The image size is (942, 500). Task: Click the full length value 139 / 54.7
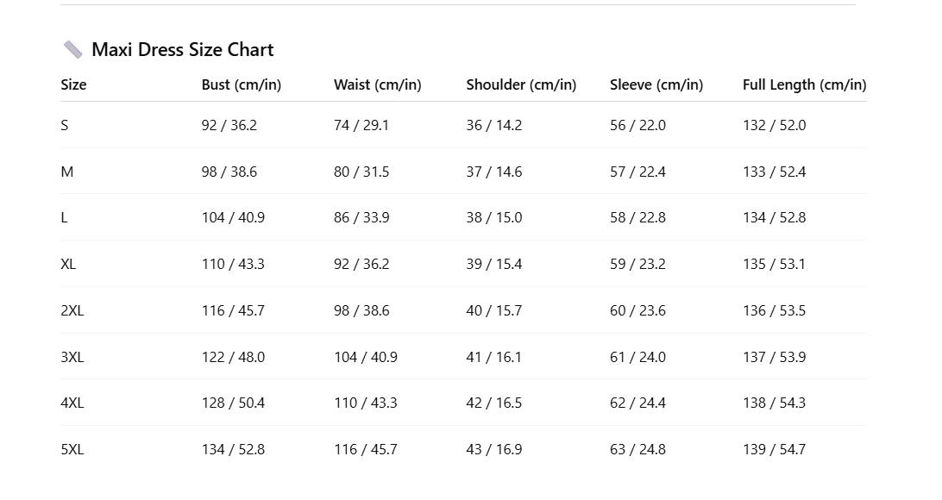coord(774,449)
